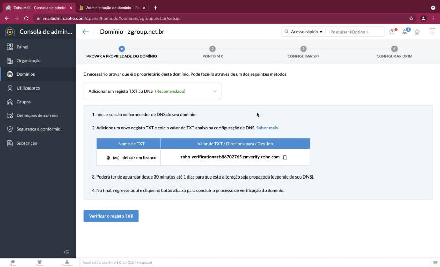The image size is (440, 267).
Task: Open Utilizadores in the sidebar
Action: point(28,88)
